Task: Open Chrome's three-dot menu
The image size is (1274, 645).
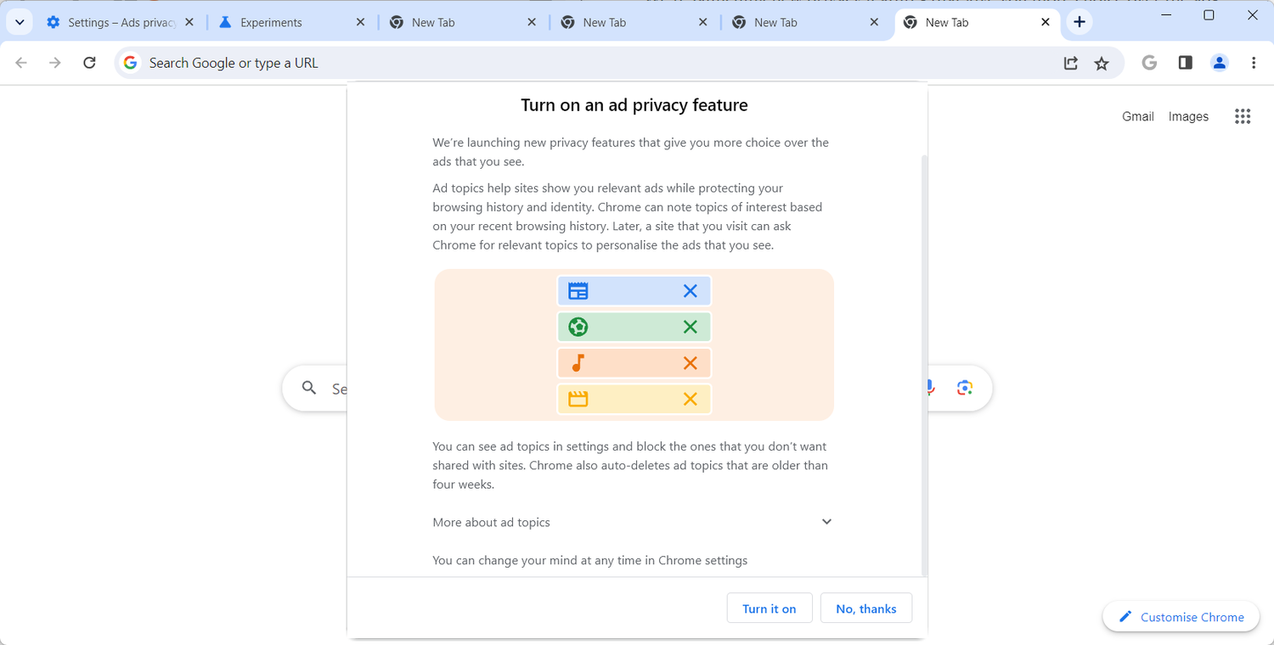Action: point(1254,63)
